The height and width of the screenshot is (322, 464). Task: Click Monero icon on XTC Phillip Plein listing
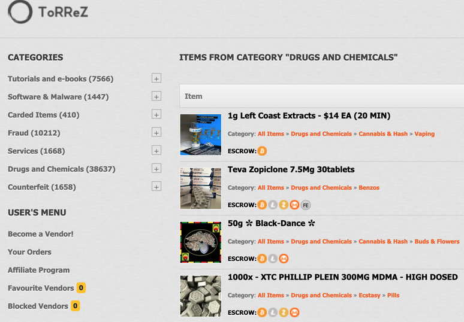click(x=294, y=312)
